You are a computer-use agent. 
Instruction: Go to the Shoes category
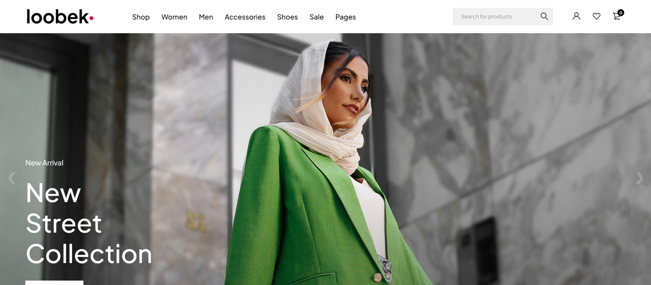pos(287,17)
